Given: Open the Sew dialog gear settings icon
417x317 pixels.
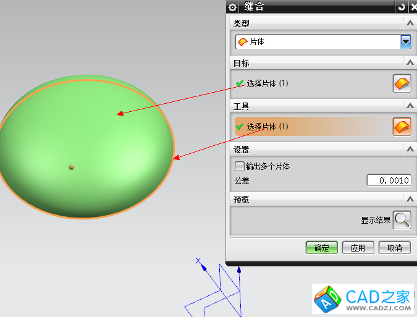Looking at the screenshot, I should coord(233,7).
